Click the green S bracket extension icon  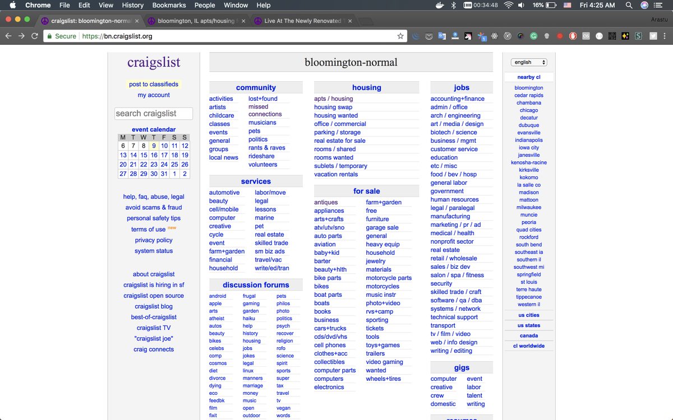click(639, 36)
